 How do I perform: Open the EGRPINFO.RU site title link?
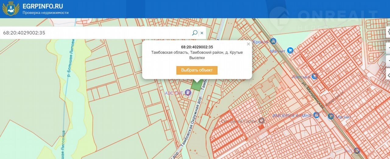[43, 6]
